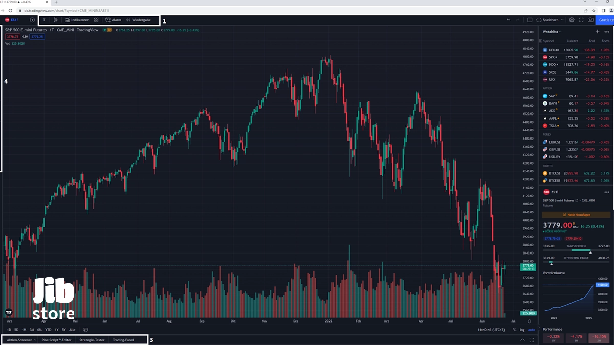Open chart settings with the gear icon
The height and width of the screenshot is (345, 614).
tap(572, 20)
